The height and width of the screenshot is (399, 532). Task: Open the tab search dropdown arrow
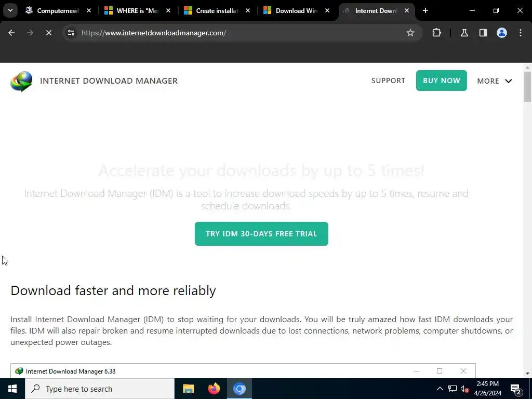pyautogui.click(x=10, y=10)
